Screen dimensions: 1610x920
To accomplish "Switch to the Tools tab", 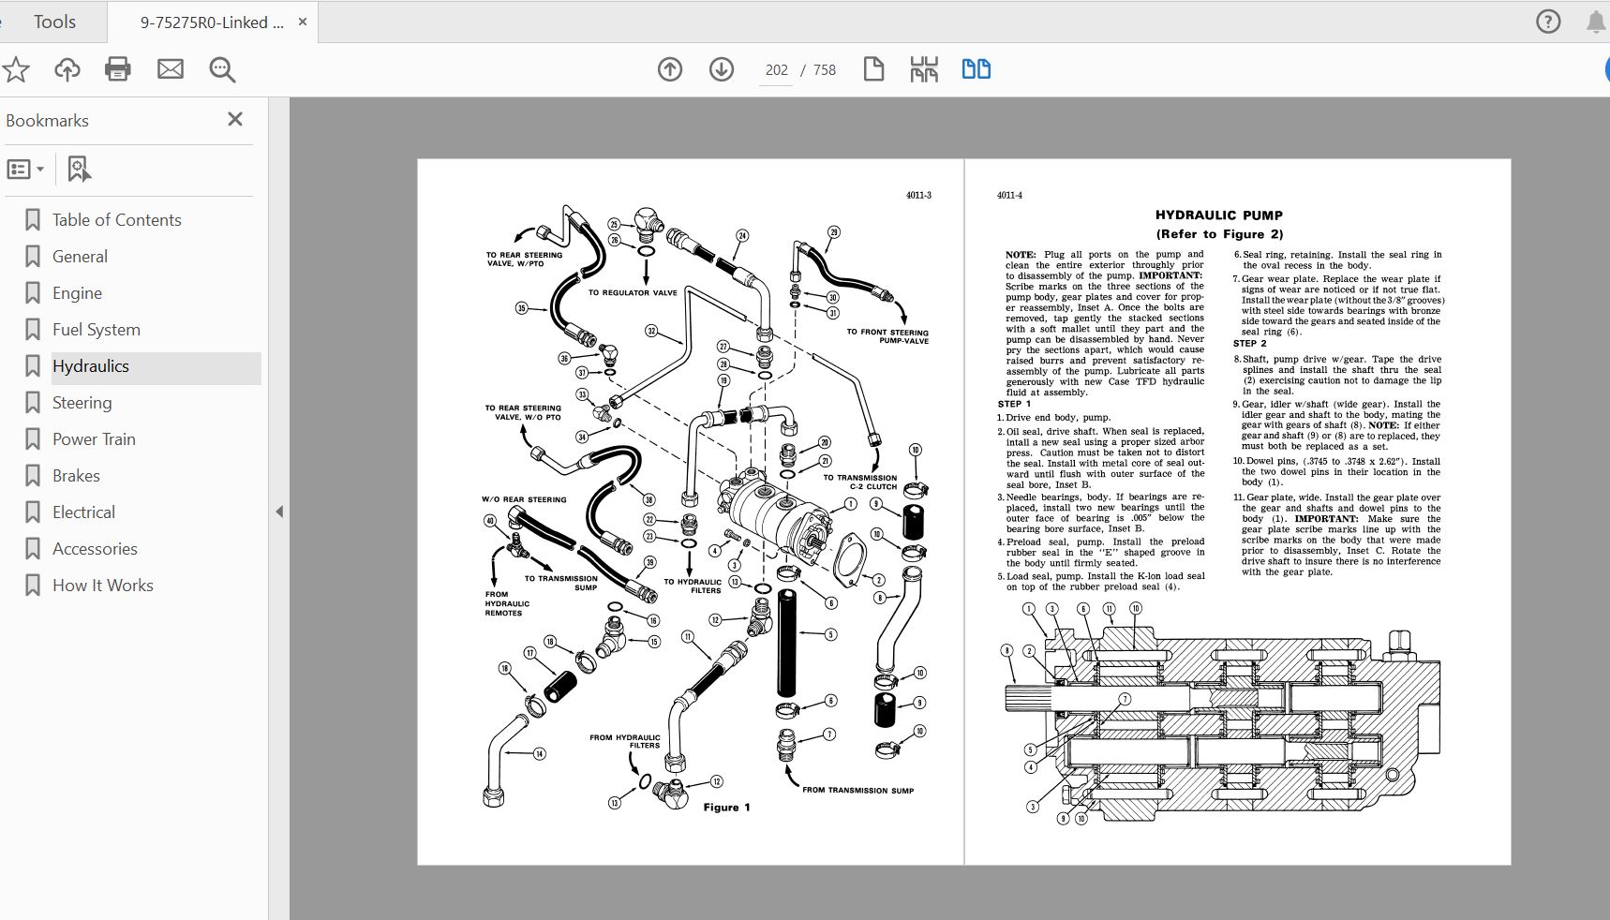I will 53,21.
